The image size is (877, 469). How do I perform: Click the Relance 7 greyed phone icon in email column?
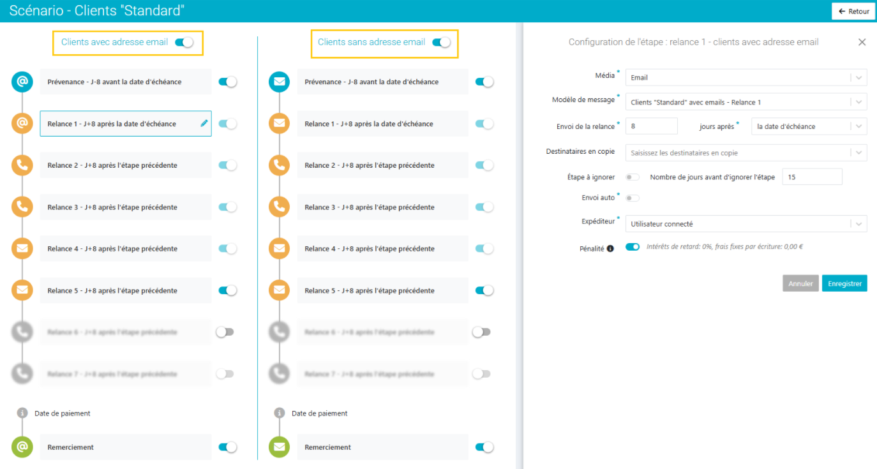click(22, 374)
